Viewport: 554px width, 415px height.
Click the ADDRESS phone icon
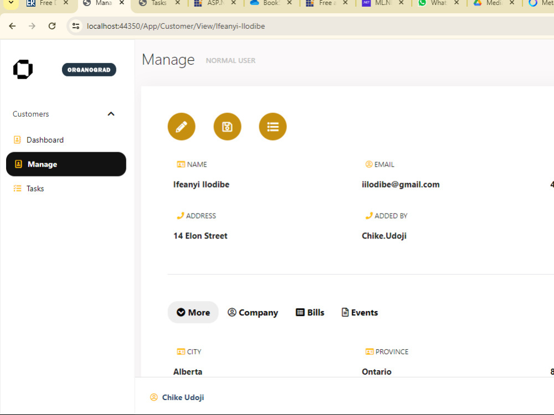pos(181,215)
